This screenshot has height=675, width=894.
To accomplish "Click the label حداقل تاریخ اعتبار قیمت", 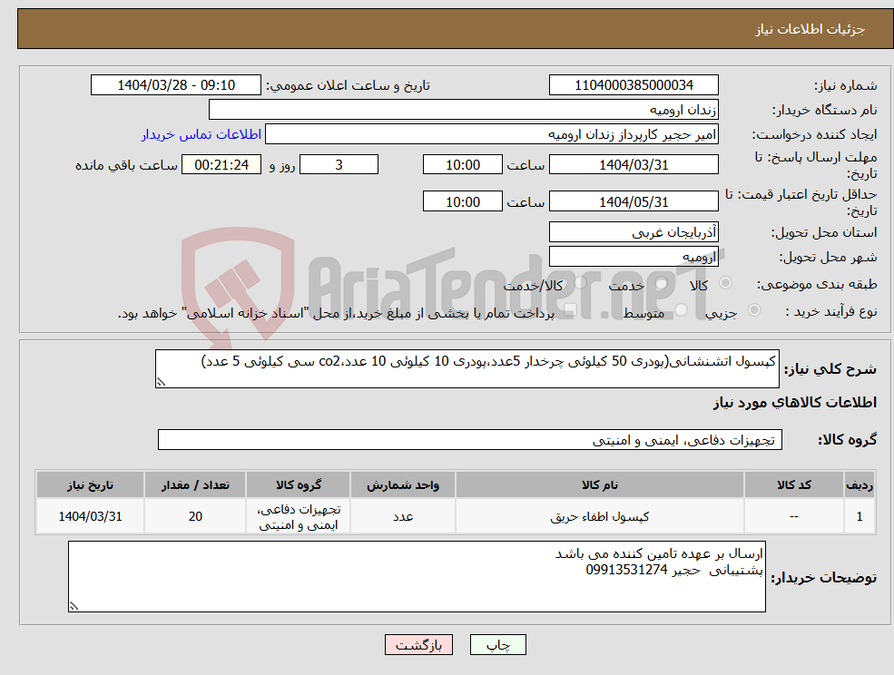I will (x=801, y=202).
